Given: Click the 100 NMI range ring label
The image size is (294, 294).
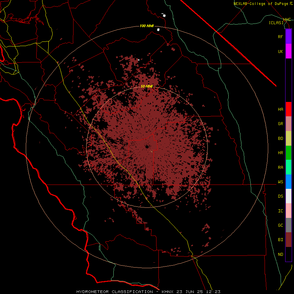Looking at the screenshot, I should click(x=147, y=26).
